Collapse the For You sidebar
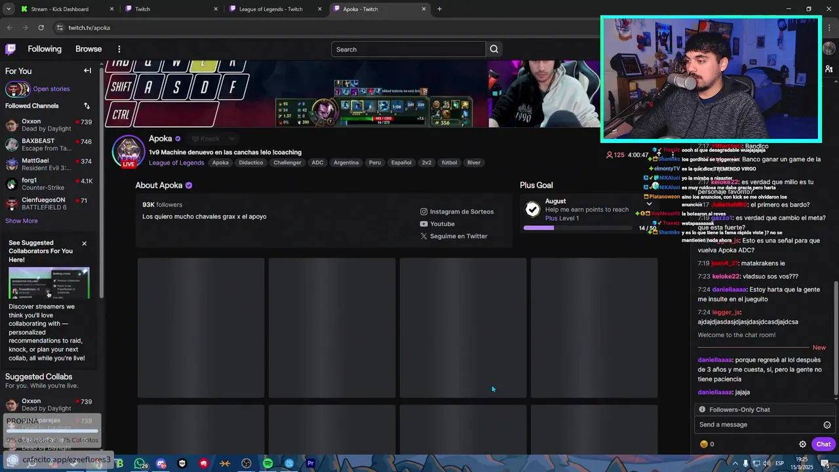 87,71
